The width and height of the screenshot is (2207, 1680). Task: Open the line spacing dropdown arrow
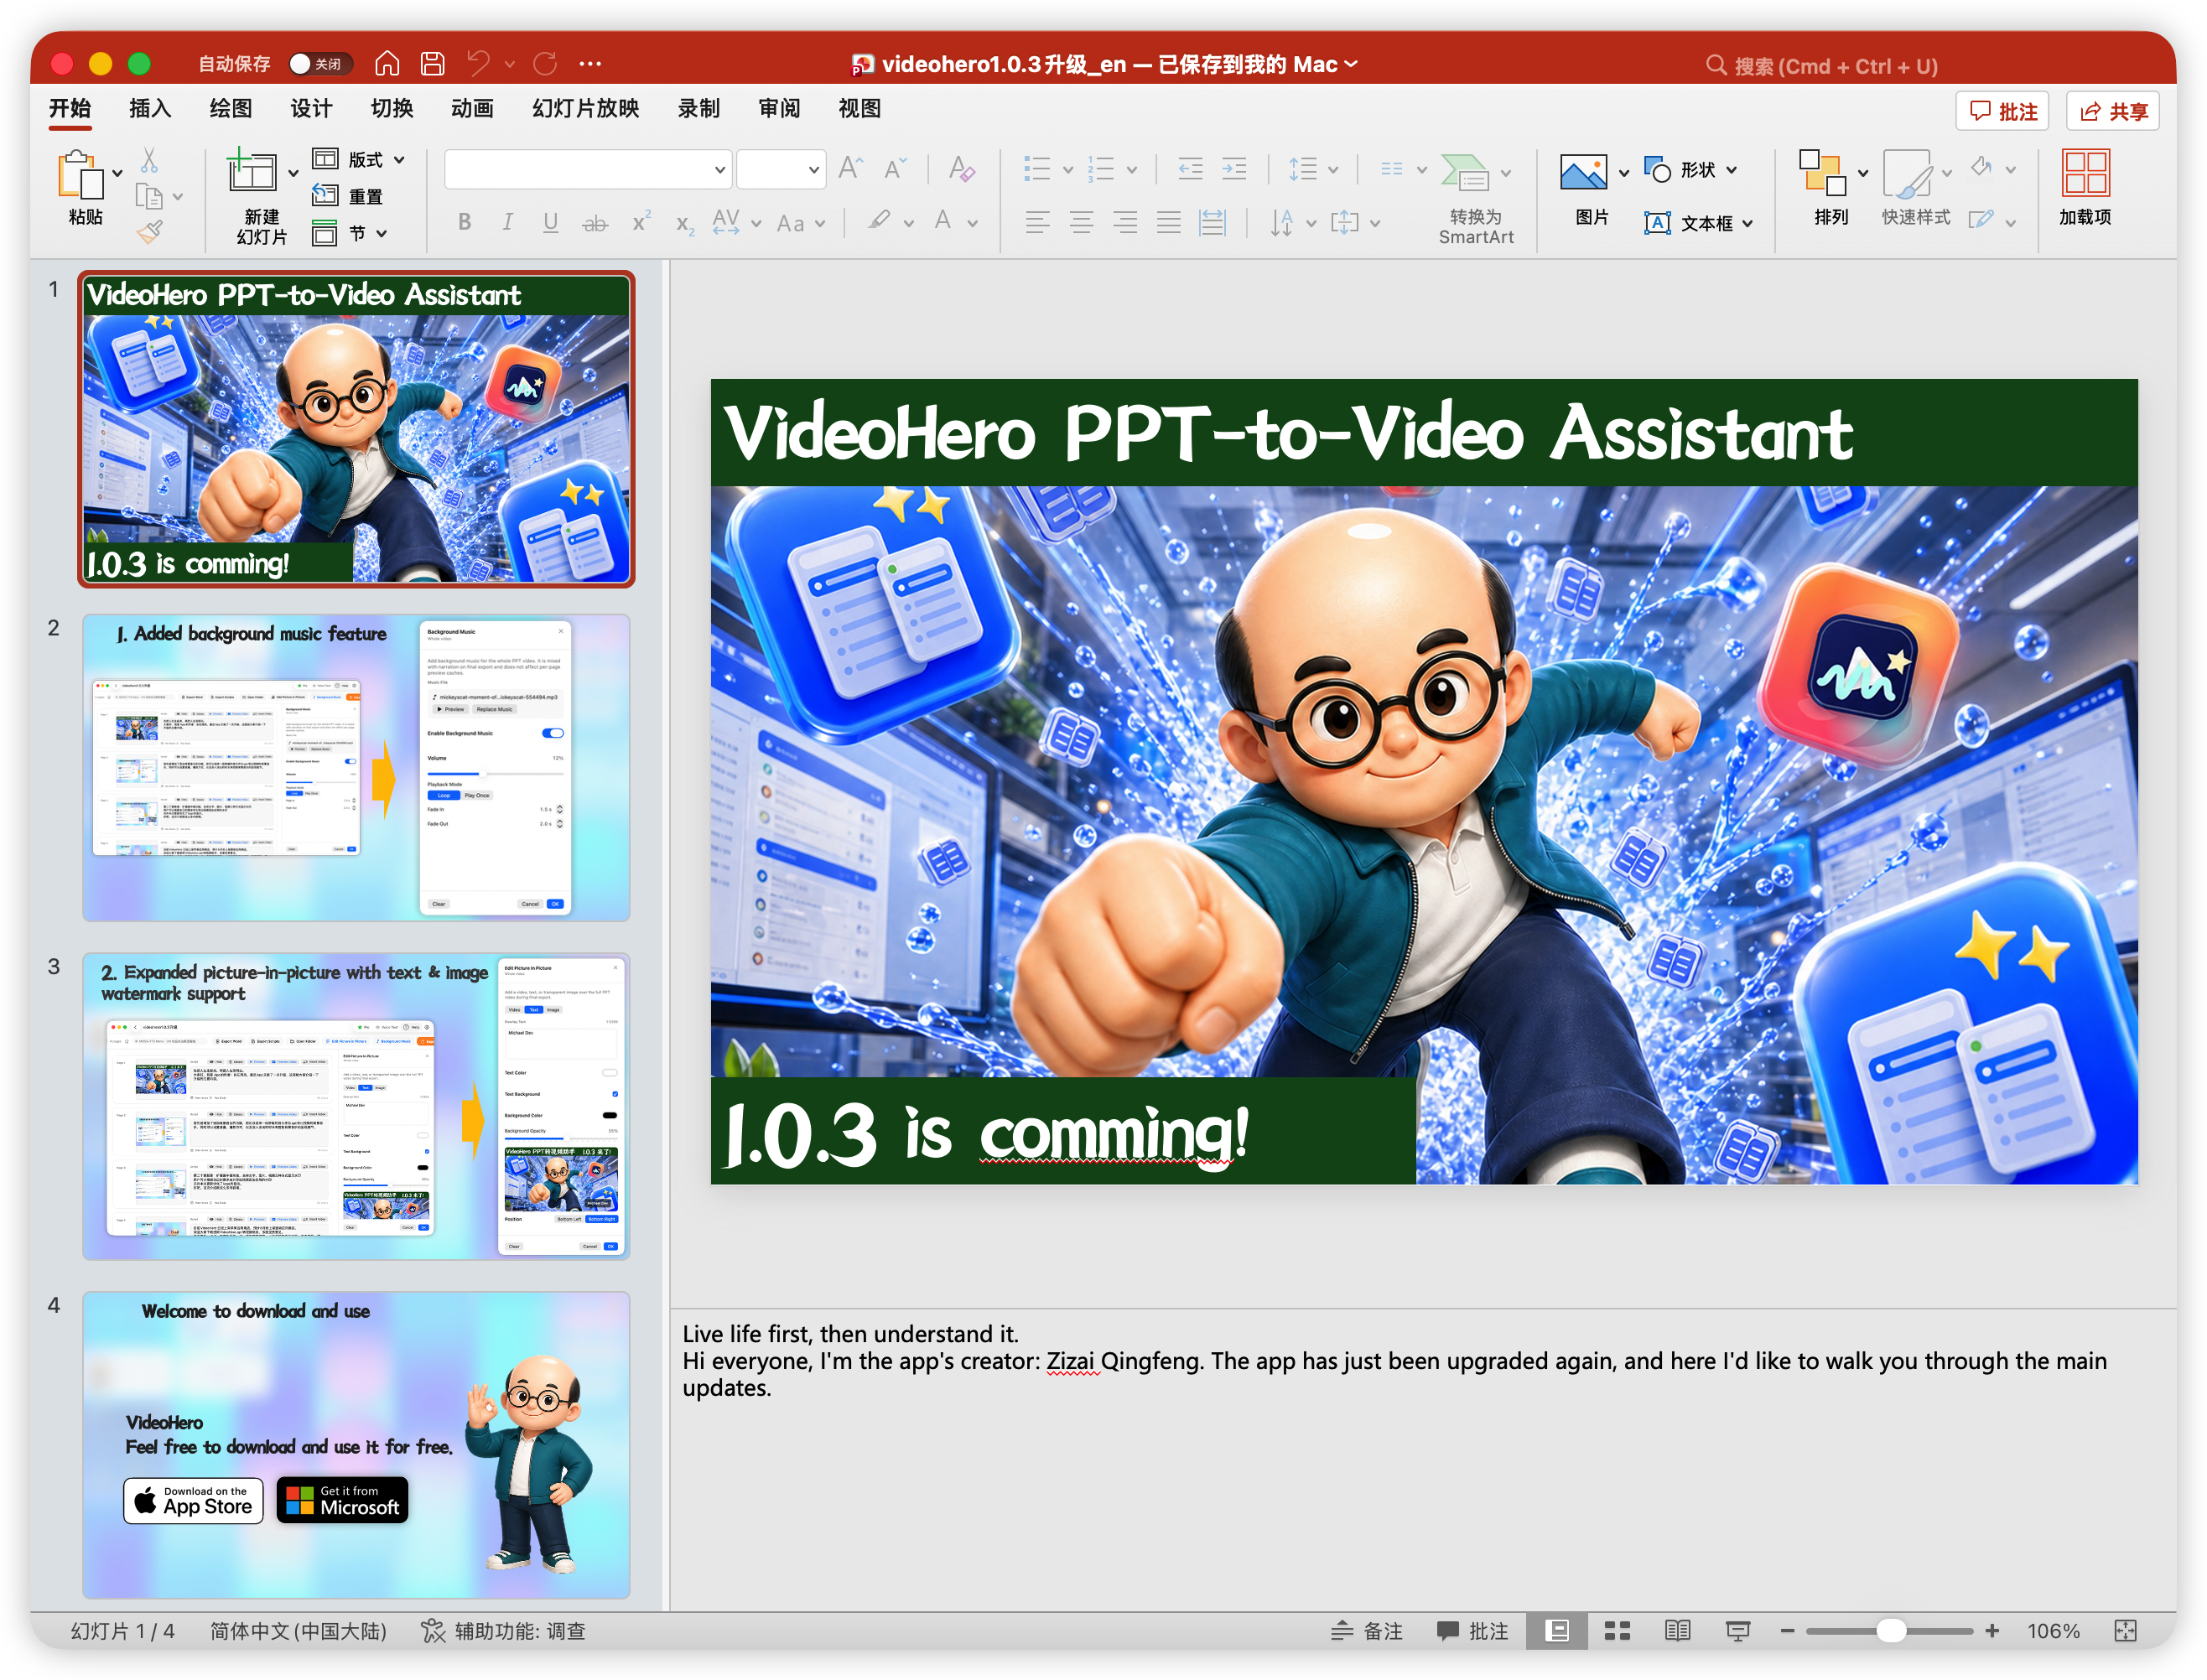click(x=1333, y=170)
